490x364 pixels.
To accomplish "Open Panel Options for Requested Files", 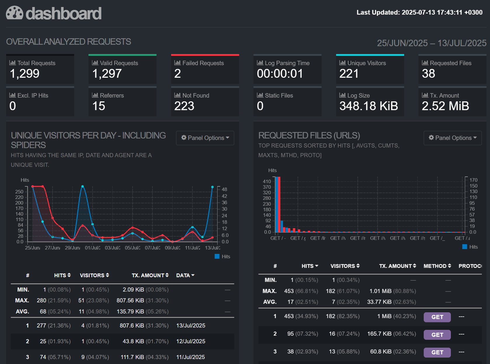I will (x=452, y=138).
